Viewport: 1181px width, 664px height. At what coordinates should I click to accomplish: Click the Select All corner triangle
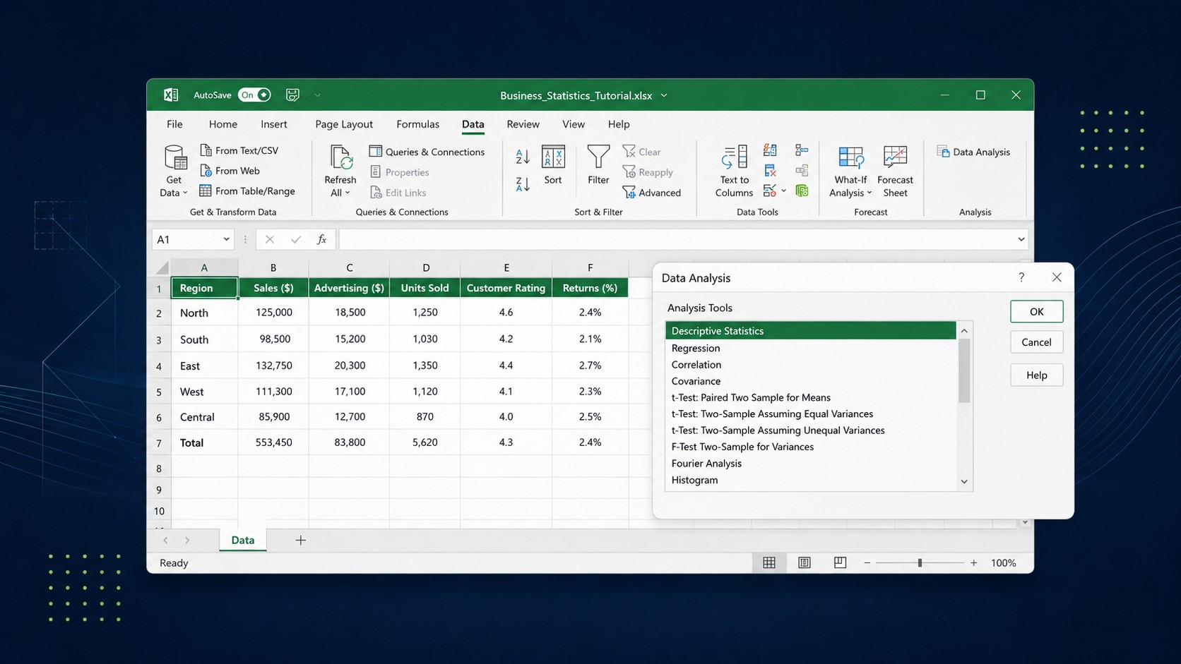coord(162,268)
